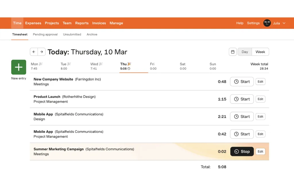
Task: Go to next day with right arrow
Action: point(42,52)
